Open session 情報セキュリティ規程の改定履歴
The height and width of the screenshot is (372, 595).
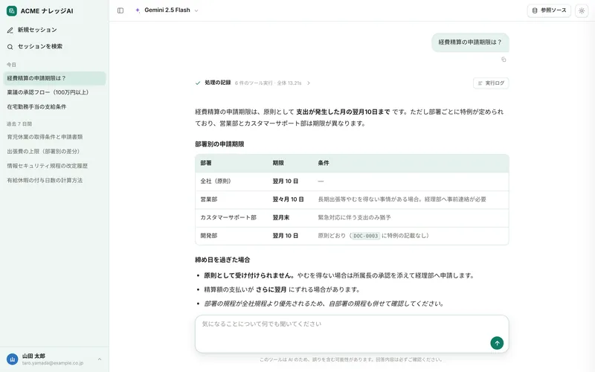(54, 165)
